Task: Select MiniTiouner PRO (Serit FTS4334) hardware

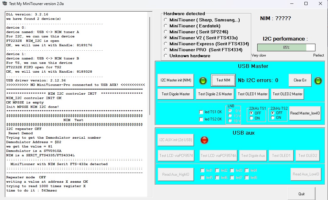Action: 166,50
